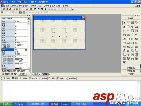Viewport: 141px width, 106px height.
Task: Open the 调用表 tab
Action: (x=24, y=78)
